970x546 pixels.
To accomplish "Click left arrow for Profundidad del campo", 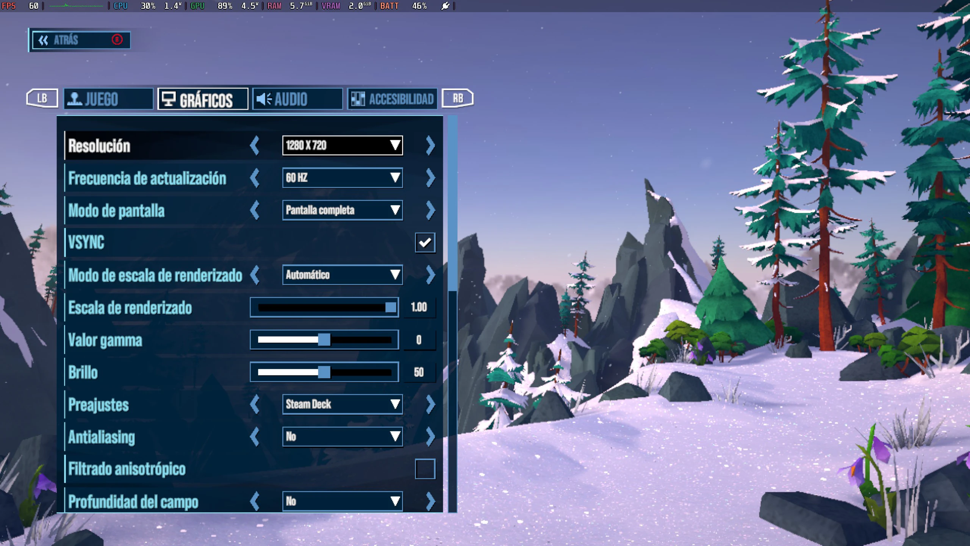I will 255,501.
